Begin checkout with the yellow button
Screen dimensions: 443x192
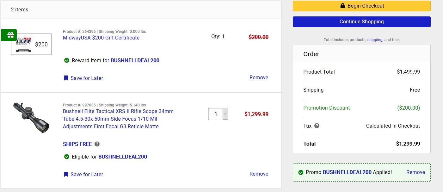click(x=361, y=6)
